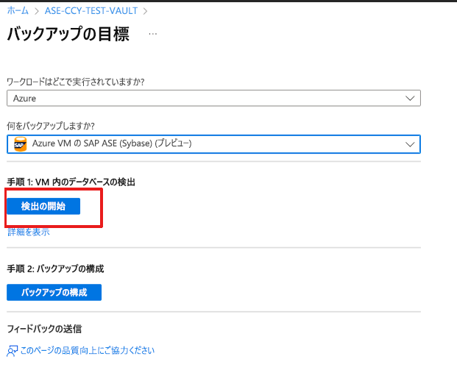
Task: Click the 手順 2: バックアップの構成 heading
Action: tap(55, 268)
